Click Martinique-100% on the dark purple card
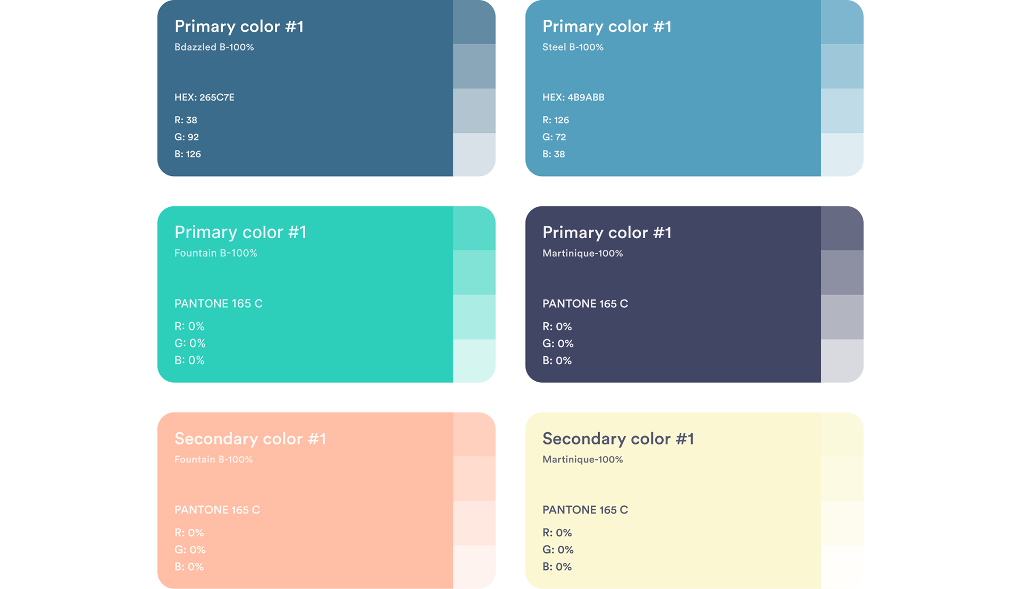1021x589 pixels. [582, 254]
